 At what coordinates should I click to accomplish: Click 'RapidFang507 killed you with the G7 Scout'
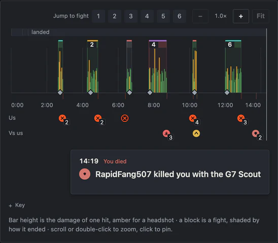tap(178, 174)
